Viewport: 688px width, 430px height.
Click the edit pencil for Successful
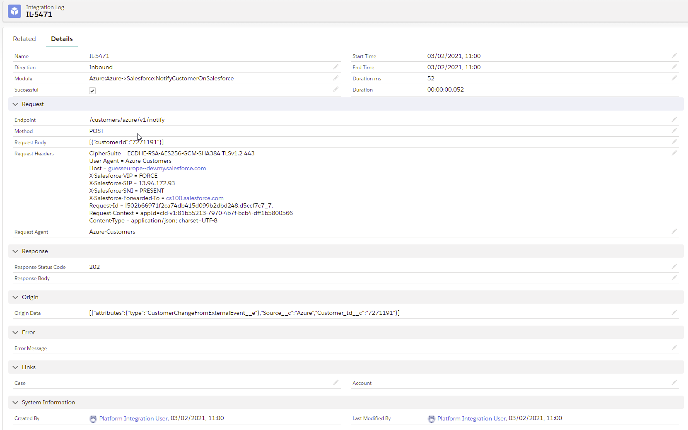[x=336, y=89]
